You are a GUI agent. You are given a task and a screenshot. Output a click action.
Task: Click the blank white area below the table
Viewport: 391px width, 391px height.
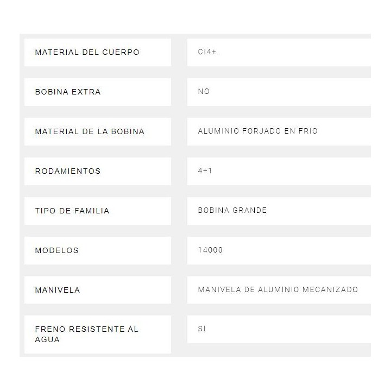[x=195, y=375]
